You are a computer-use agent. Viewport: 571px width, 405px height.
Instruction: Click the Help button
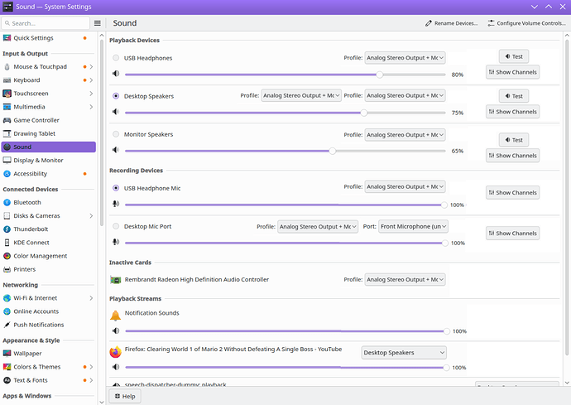[x=125, y=396]
